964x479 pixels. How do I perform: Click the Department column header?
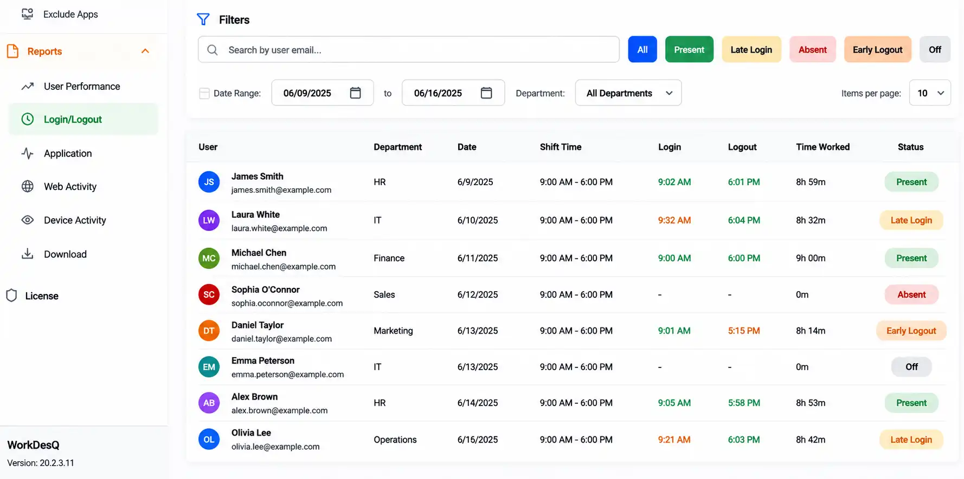pos(398,147)
